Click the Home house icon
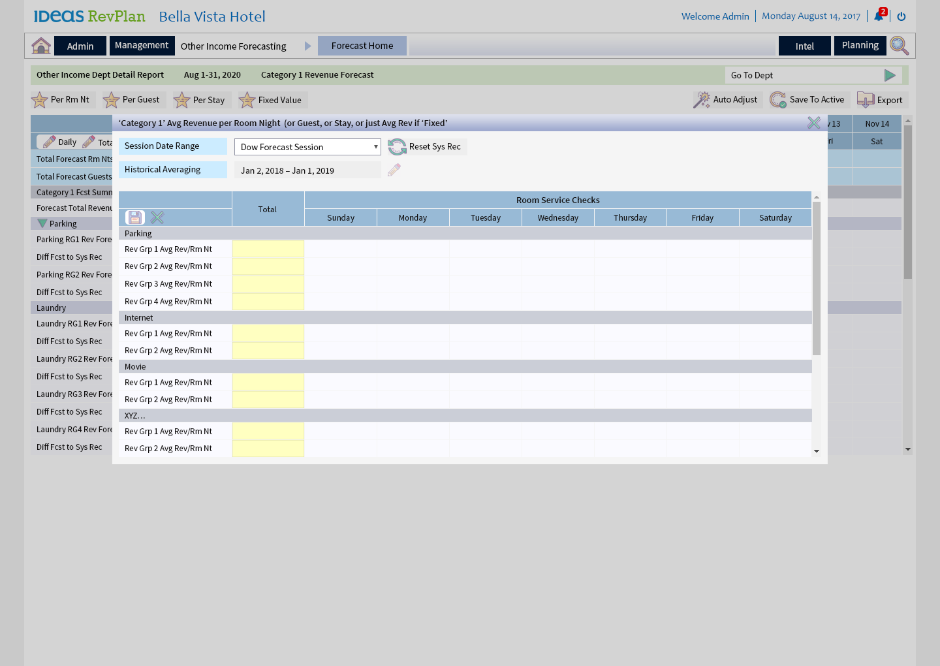 pos(41,46)
